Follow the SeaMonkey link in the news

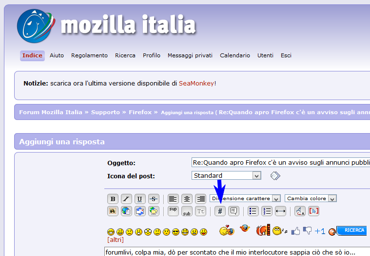pyautogui.click(x=196, y=84)
